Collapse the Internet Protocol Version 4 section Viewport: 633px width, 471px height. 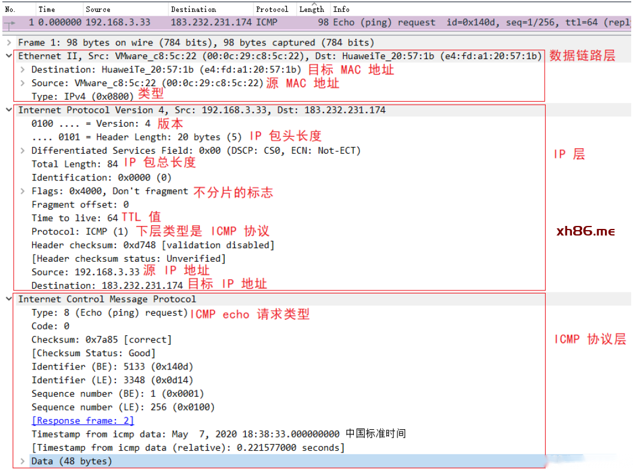(8, 110)
